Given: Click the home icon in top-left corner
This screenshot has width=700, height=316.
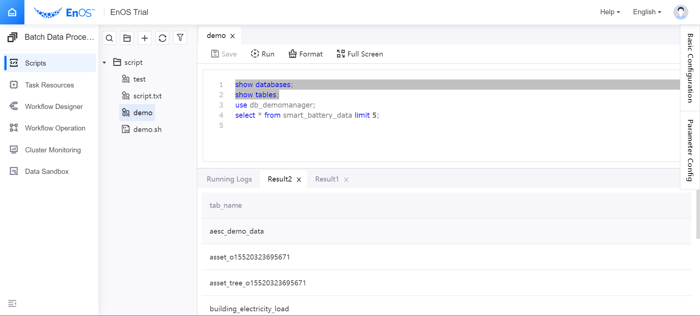Looking at the screenshot, I should tap(12, 12).
